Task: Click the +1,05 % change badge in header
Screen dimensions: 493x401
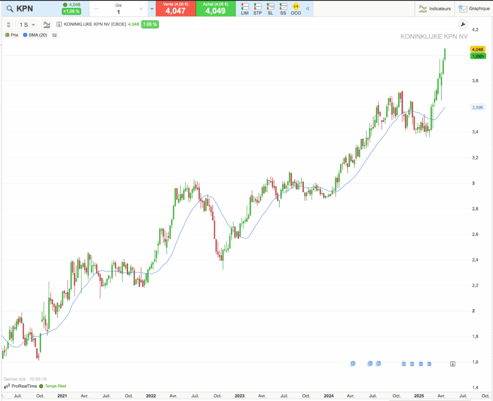Action: [x=71, y=12]
